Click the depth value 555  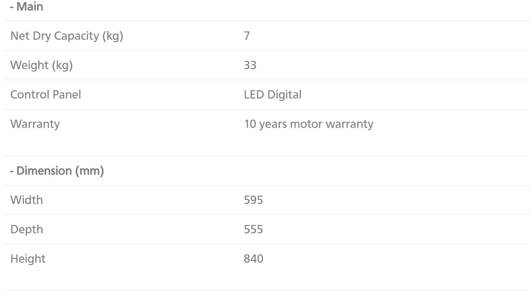click(x=254, y=229)
